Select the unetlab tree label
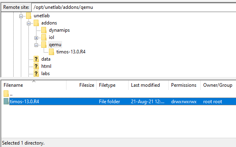The height and width of the screenshot is (147, 236). pyautogui.click(x=42, y=16)
